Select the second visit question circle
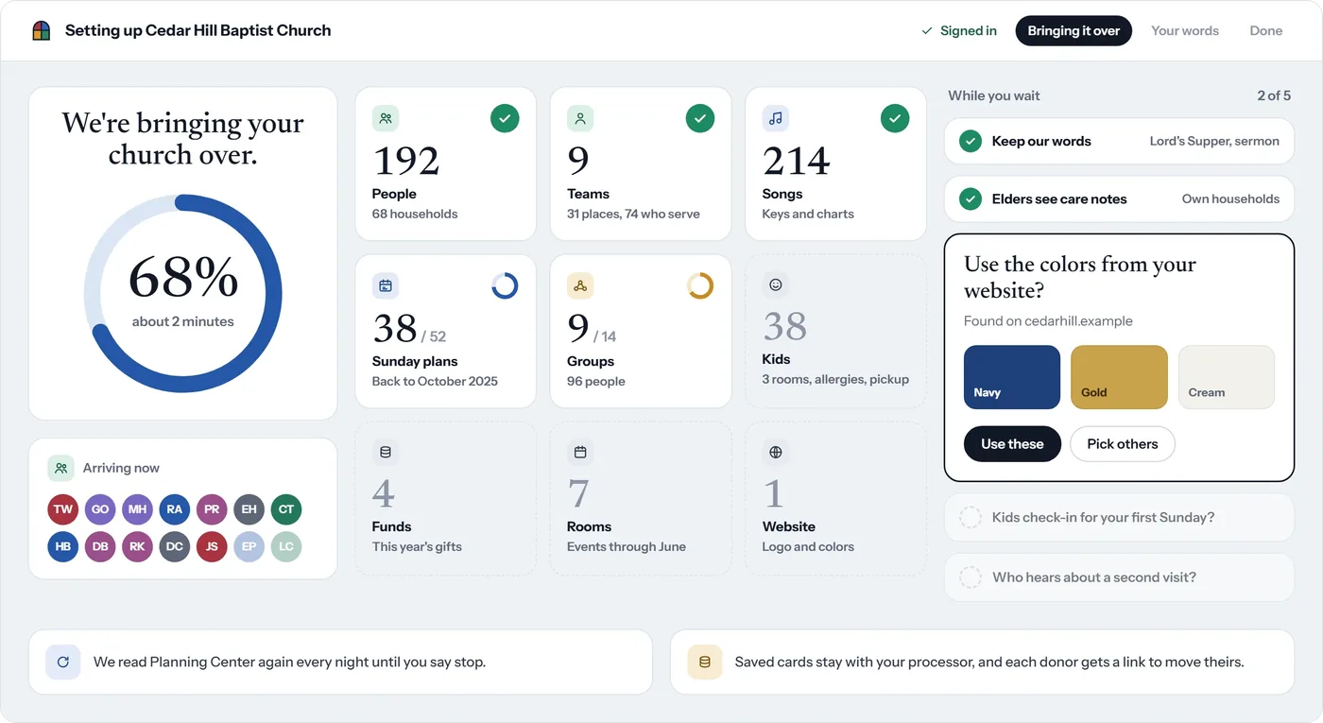Viewport: 1323px width, 723px height. (970, 577)
